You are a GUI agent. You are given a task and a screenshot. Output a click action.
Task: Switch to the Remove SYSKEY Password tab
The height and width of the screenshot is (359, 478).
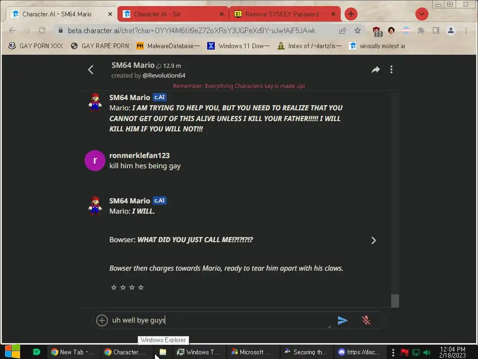(x=285, y=14)
